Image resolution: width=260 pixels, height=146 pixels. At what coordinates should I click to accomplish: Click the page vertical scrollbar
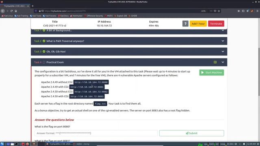point(259,71)
